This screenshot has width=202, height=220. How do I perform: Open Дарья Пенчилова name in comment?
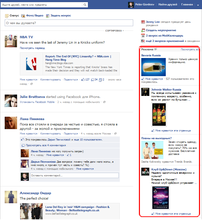pos(43,162)
